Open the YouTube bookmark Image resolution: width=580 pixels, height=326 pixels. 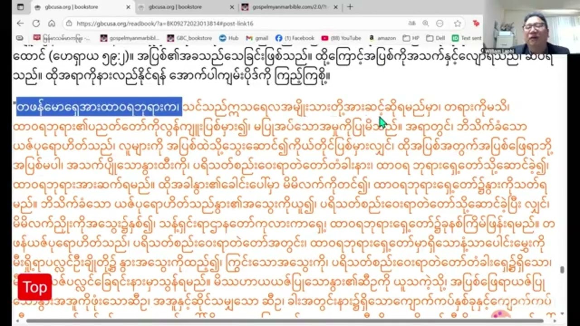pyautogui.click(x=341, y=38)
